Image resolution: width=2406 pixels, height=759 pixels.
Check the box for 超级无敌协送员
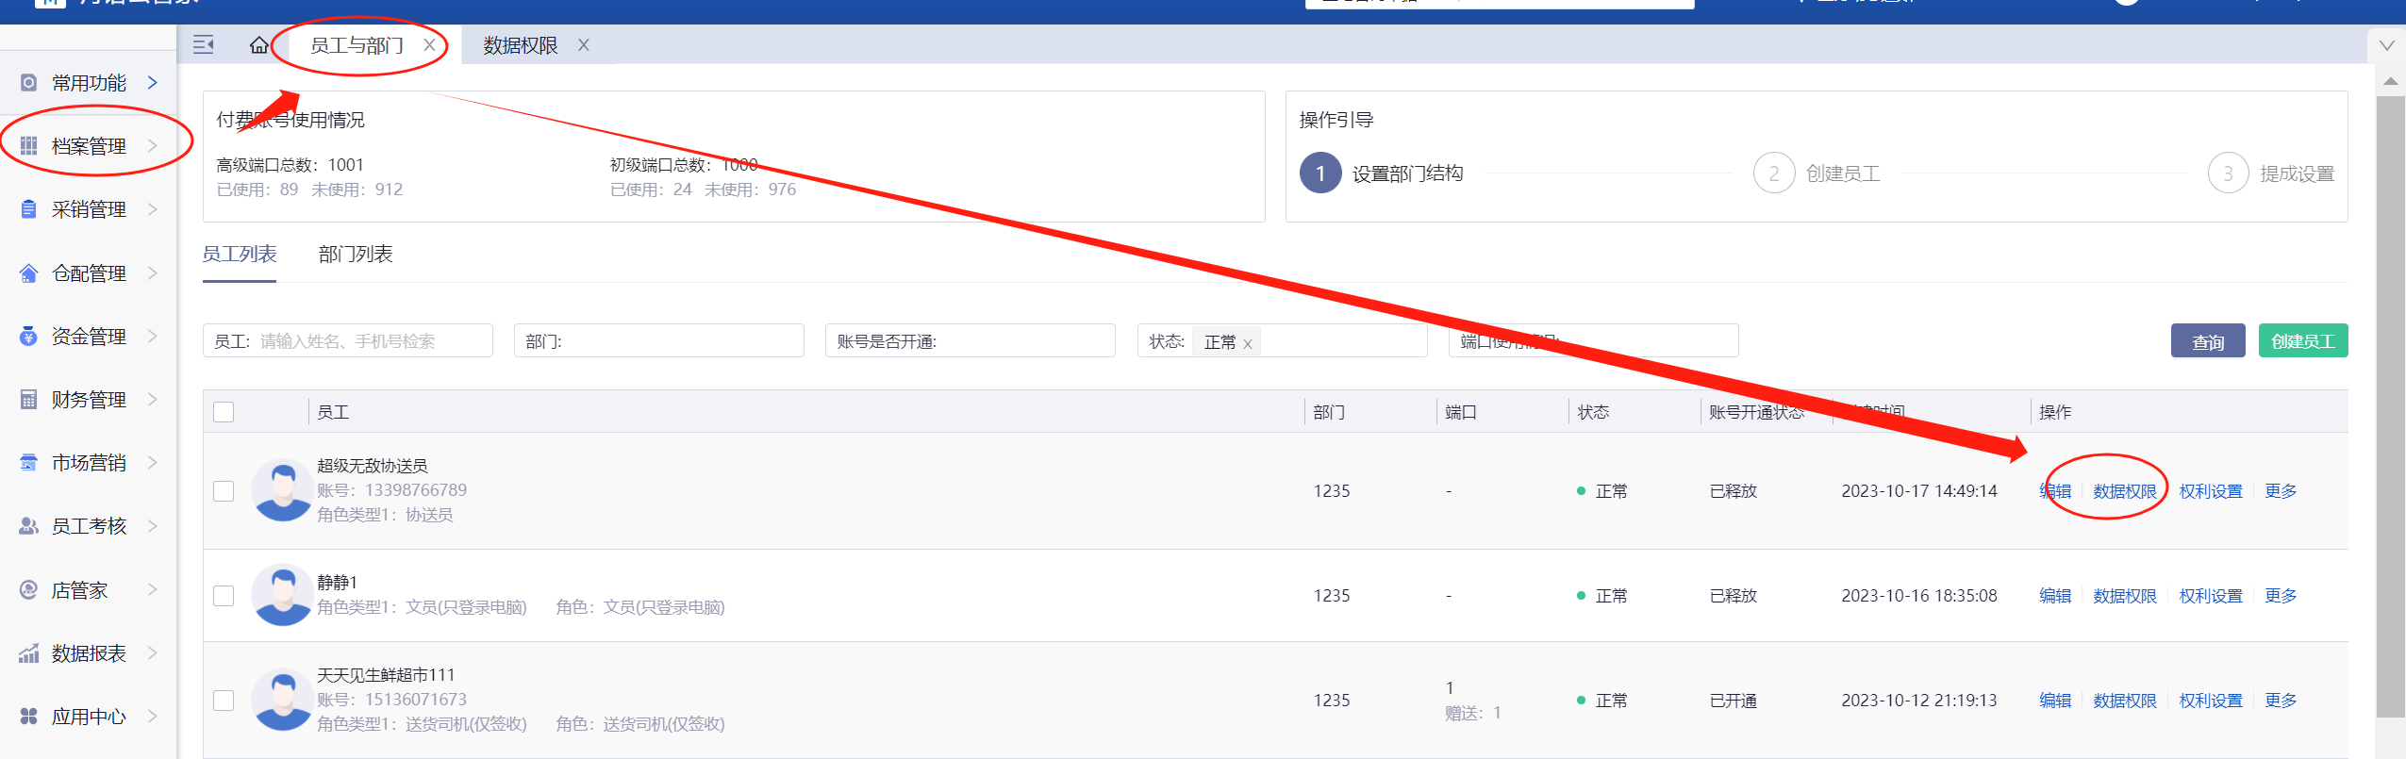pos(224,491)
